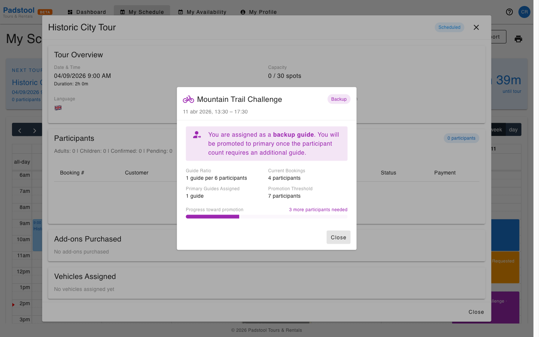Click the My Availability calendar icon
This screenshot has height=337, width=539.
[x=180, y=12]
